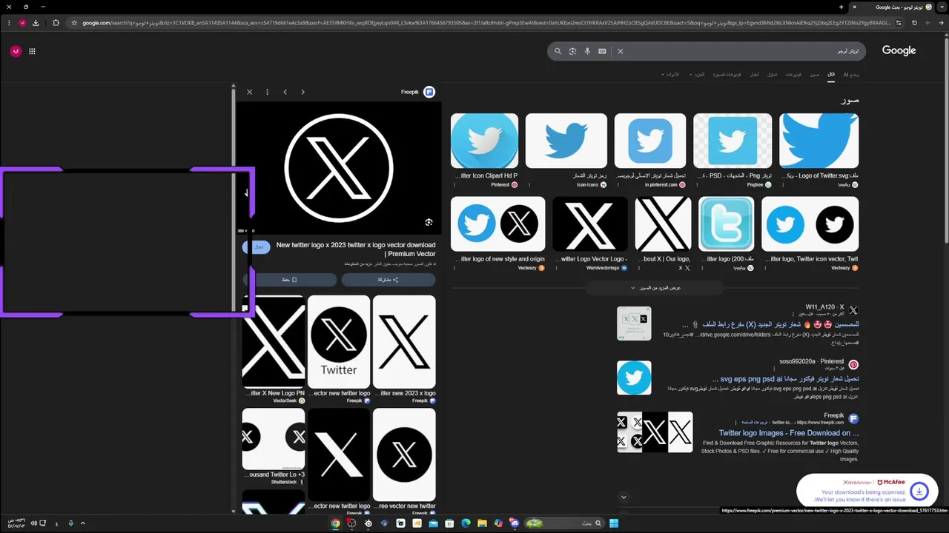Reload the page with Chrome refresh button
Image resolution: width=949 pixels, height=533 pixels.
pos(914,23)
